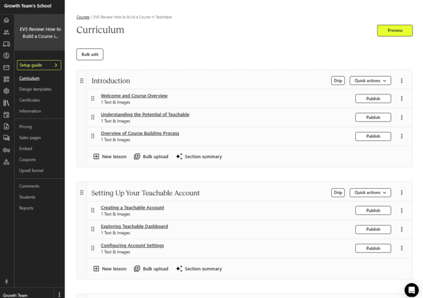Grab drag handle for Overview of Course Building
The height and width of the screenshot is (298, 423).
coord(92,136)
